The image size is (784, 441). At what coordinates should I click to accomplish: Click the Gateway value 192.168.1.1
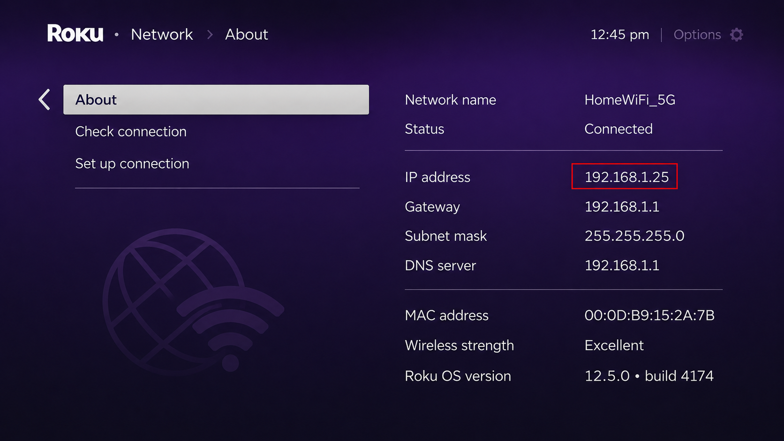click(622, 207)
